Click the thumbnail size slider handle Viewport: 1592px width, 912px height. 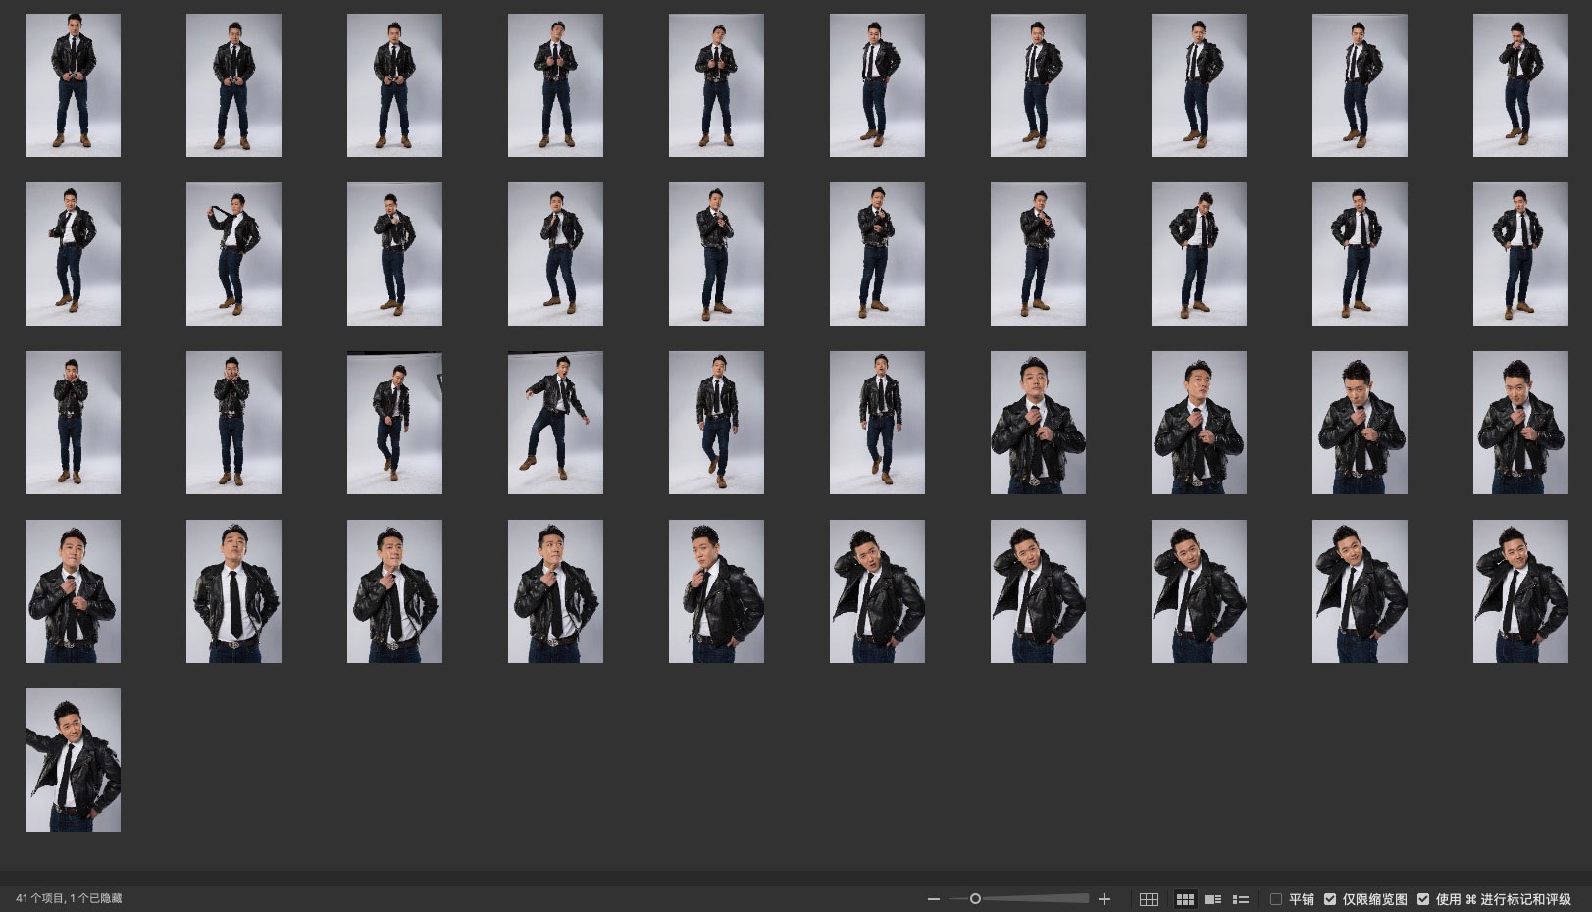[x=975, y=899]
